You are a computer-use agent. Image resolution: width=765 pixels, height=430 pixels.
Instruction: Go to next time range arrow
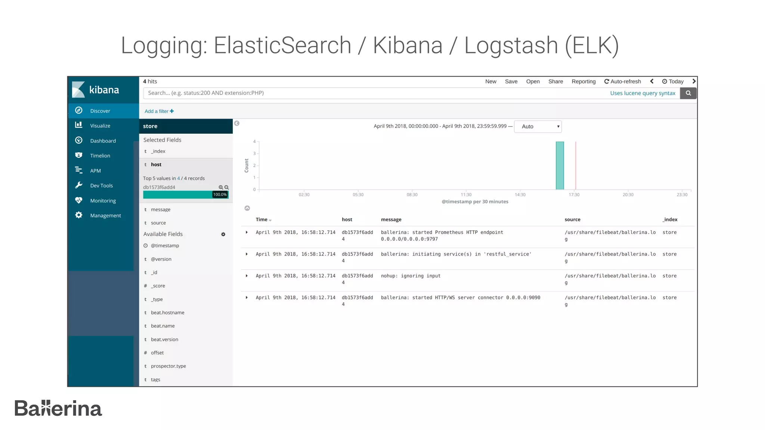pyautogui.click(x=694, y=81)
